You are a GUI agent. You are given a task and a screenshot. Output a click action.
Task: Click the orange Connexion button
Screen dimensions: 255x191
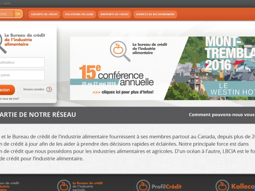click(7, 90)
